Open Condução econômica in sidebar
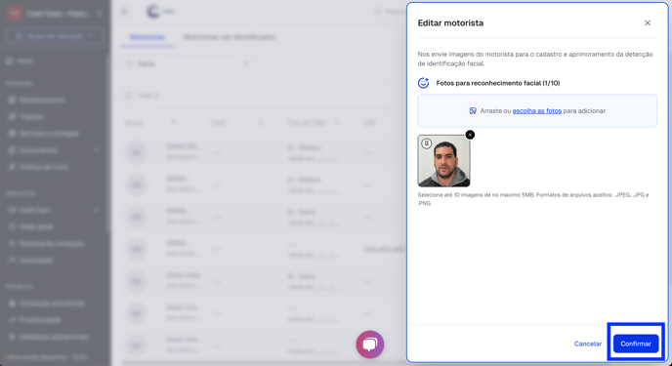 click(52, 304)
